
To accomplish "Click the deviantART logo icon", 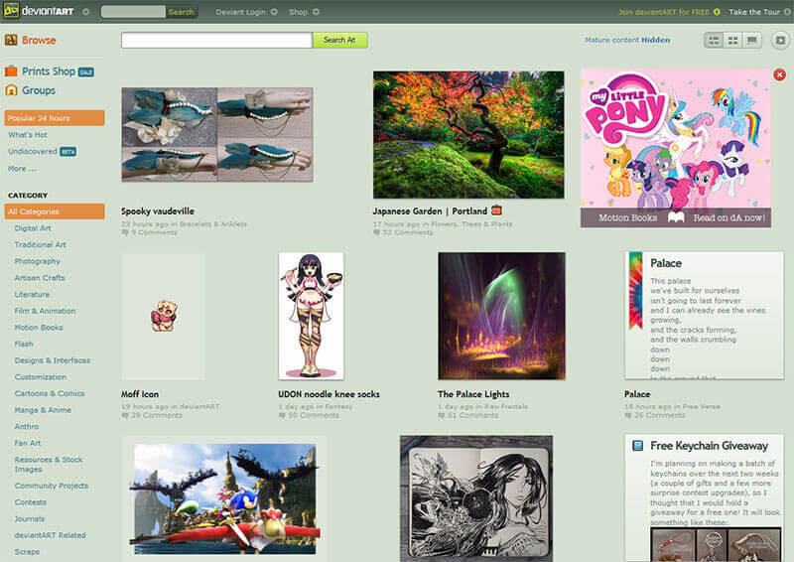I will pos(11,11).
